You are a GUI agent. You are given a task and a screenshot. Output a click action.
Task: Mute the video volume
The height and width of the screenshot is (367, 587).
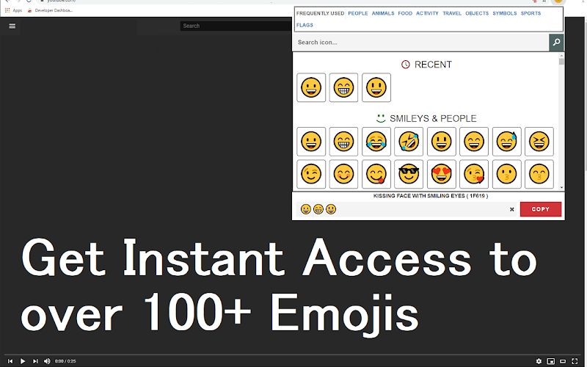pos(47,361)
